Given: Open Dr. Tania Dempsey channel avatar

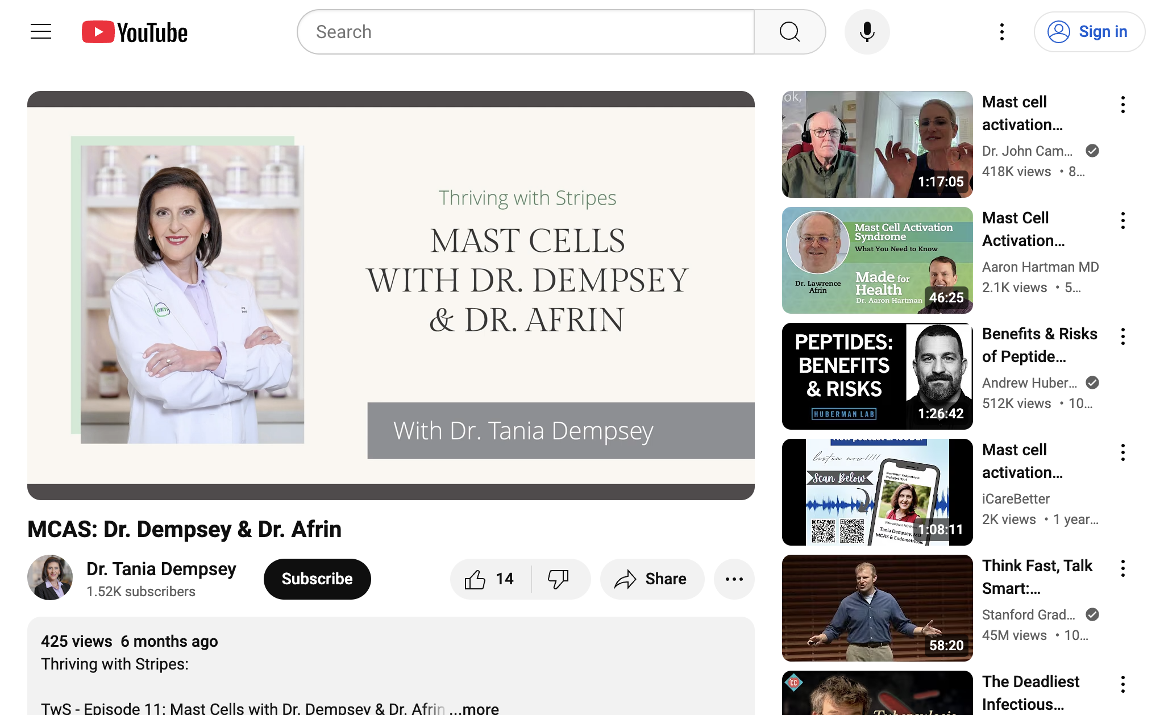Looking at the screenshot, I should tap(50, 577).
